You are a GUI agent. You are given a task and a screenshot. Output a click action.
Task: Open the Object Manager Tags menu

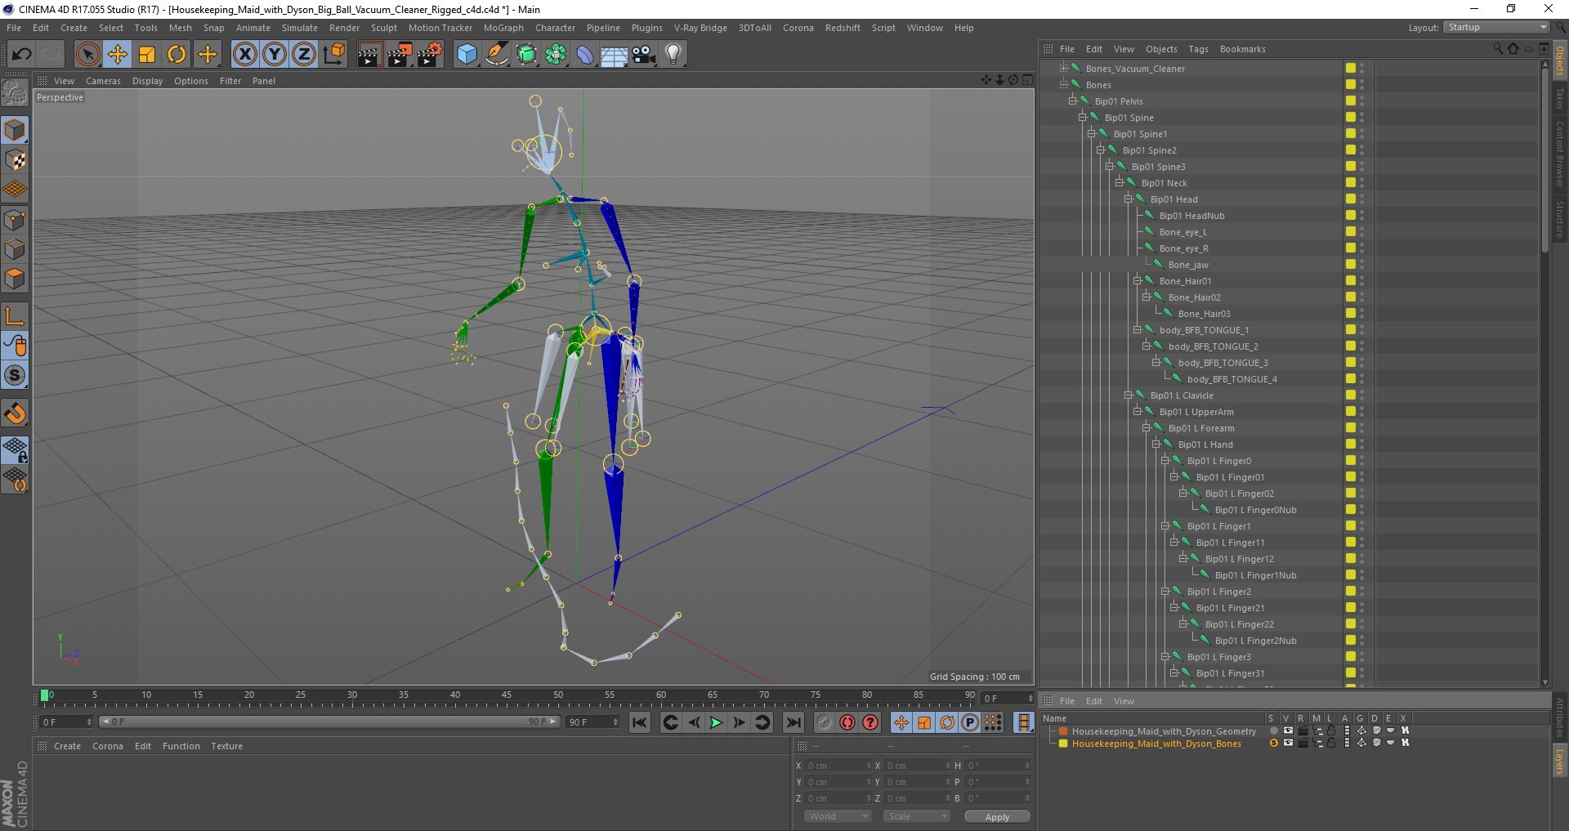pos(1198,49)
